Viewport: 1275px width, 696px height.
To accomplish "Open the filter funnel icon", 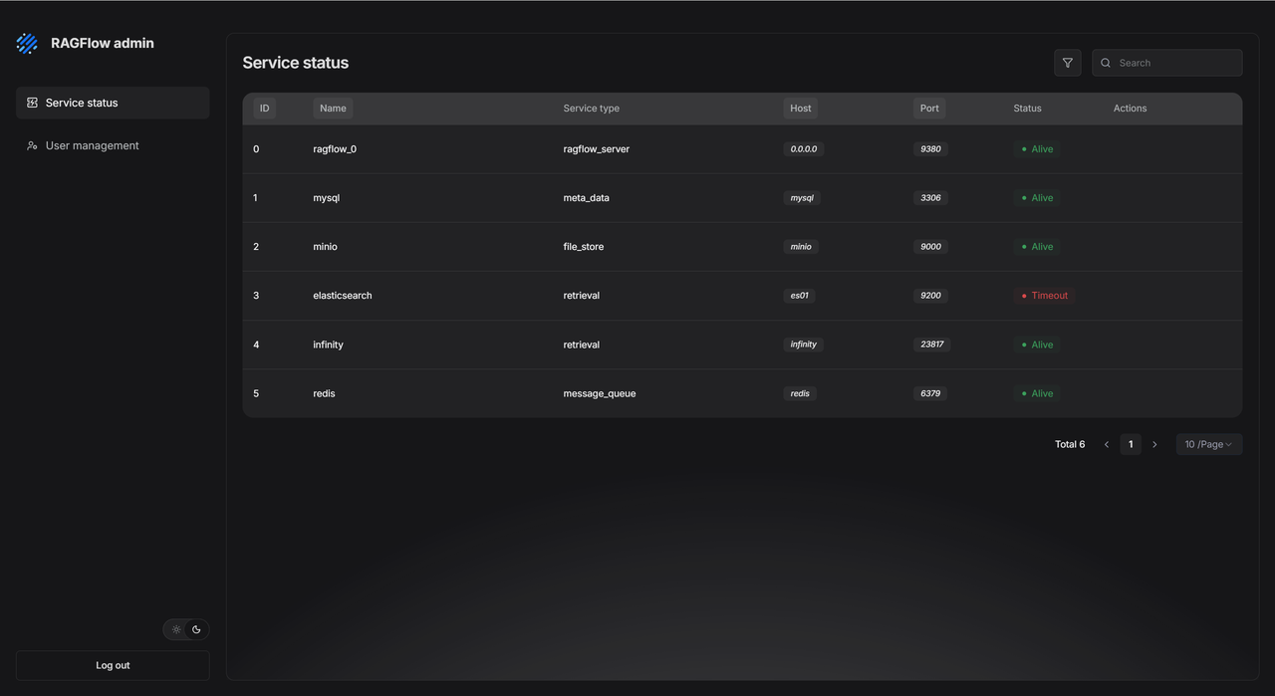I will [x=1067, y=63].
